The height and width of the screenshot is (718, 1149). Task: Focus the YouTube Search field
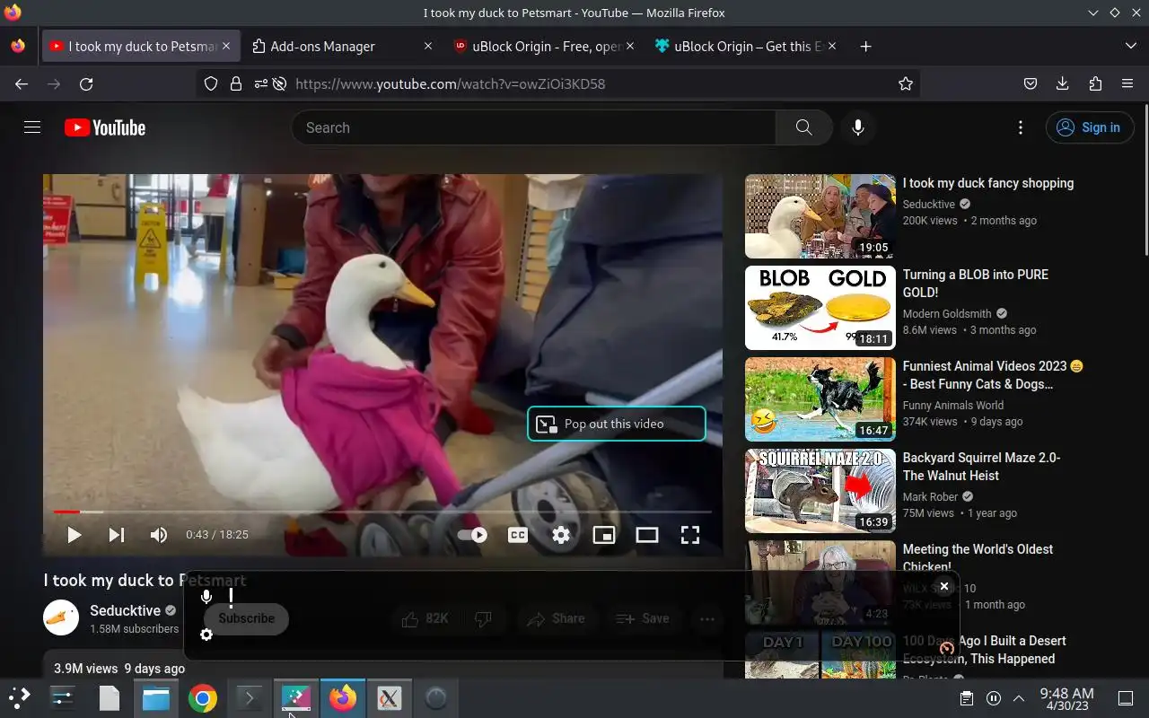pos(534,127)
